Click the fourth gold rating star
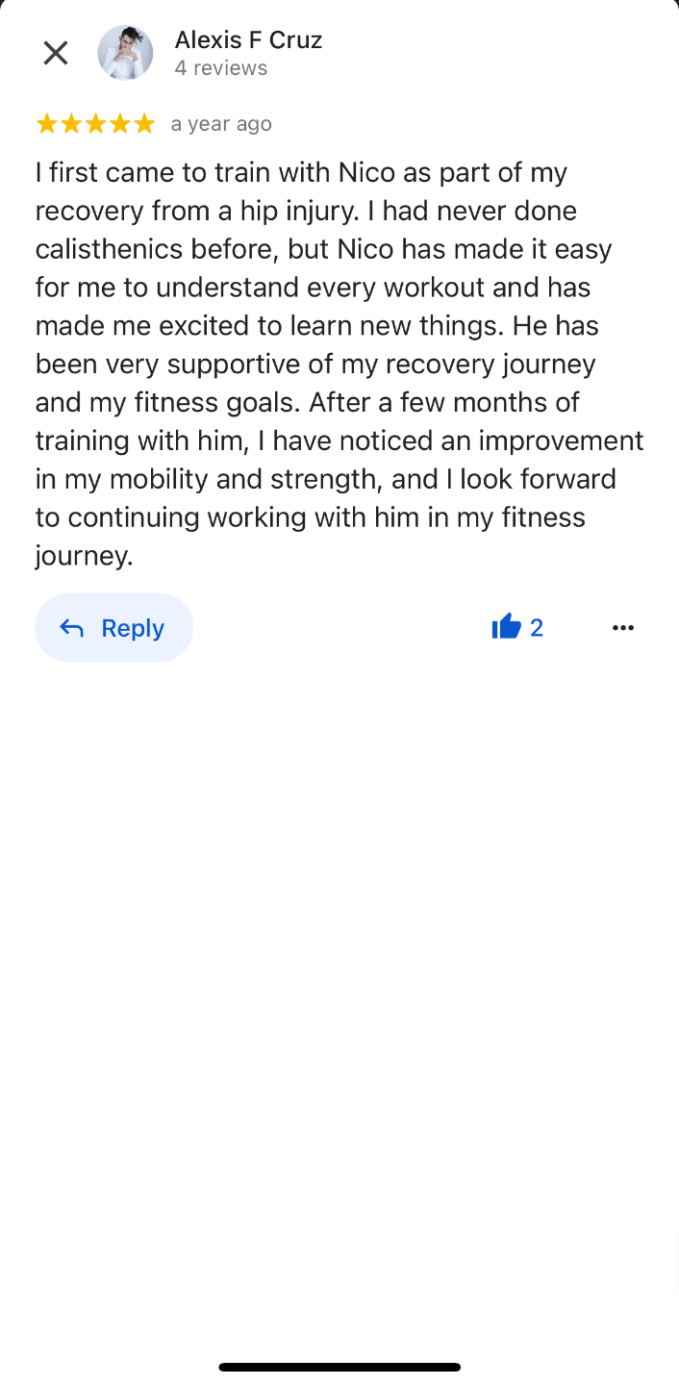679x1385 pixels. pyautogui.click(x=119, y=123)
